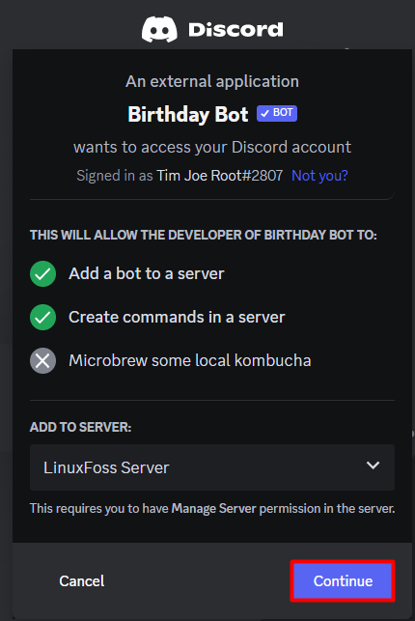This screenshot has height=621, width=415.
Task: Click the Cancel button
Action: pyautogui.click(x=81, y=581)
